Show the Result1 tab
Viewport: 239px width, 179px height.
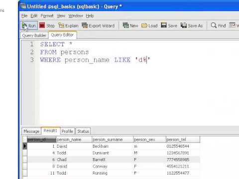(50, 131)
